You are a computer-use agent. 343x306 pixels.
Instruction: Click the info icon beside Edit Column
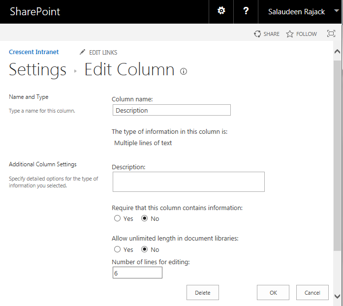pos(184,71)
